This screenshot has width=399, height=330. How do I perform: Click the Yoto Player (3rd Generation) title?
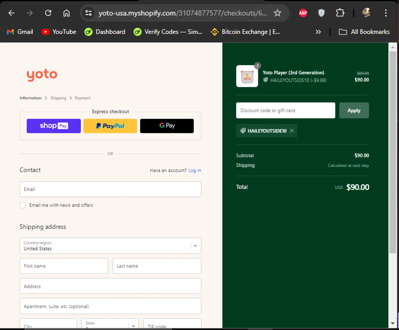(294, 73)
